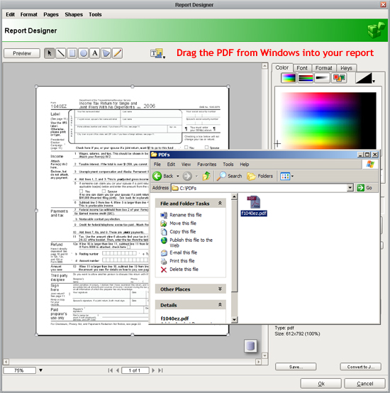
Task: Open the Views dropdown in PDFs window
Action: [286, 176]
